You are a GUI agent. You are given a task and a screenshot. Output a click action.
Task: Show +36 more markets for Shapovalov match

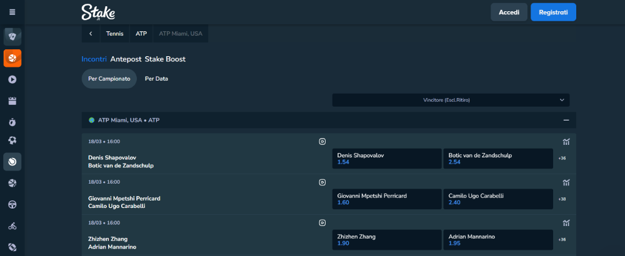coord(562,159)
